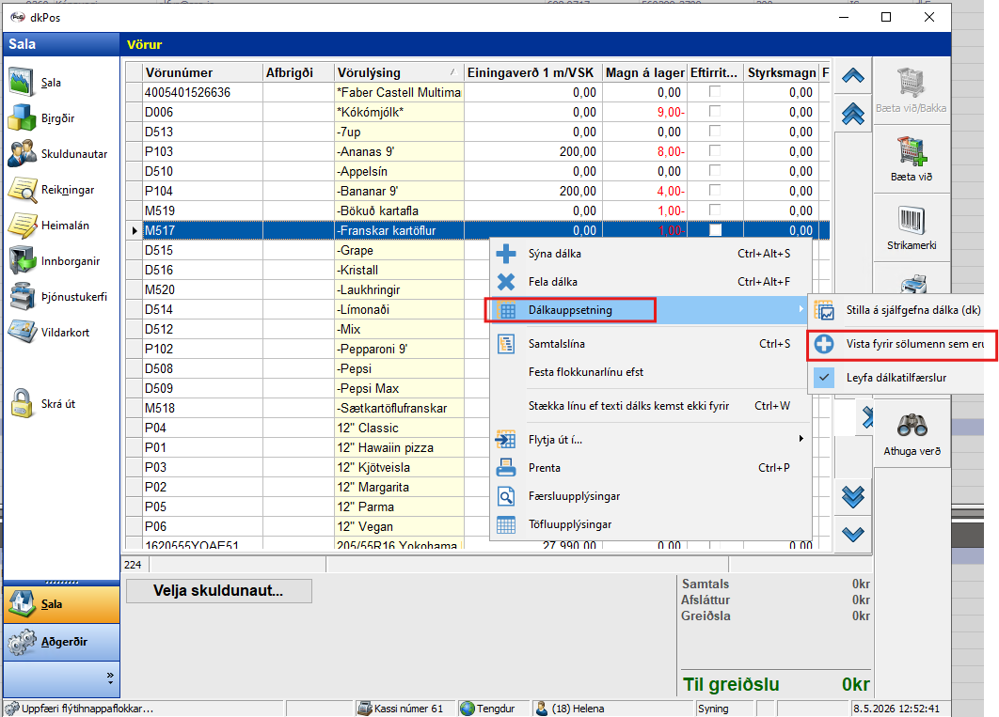Expand the Dálkauppsetning submenu arrow
This screenshot has height=717, width=999.
click(801, 309)
